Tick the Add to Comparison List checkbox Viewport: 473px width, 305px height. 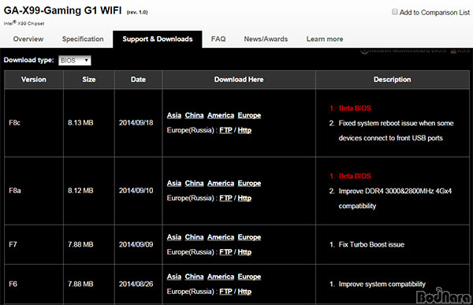pyautogui.click(x=395, y=12)
